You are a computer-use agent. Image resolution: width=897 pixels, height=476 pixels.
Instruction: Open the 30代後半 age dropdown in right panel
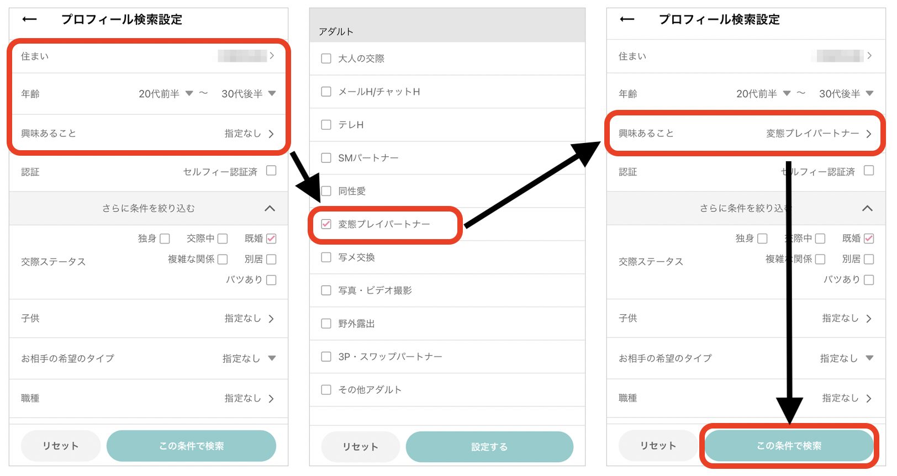pos(846,94)
